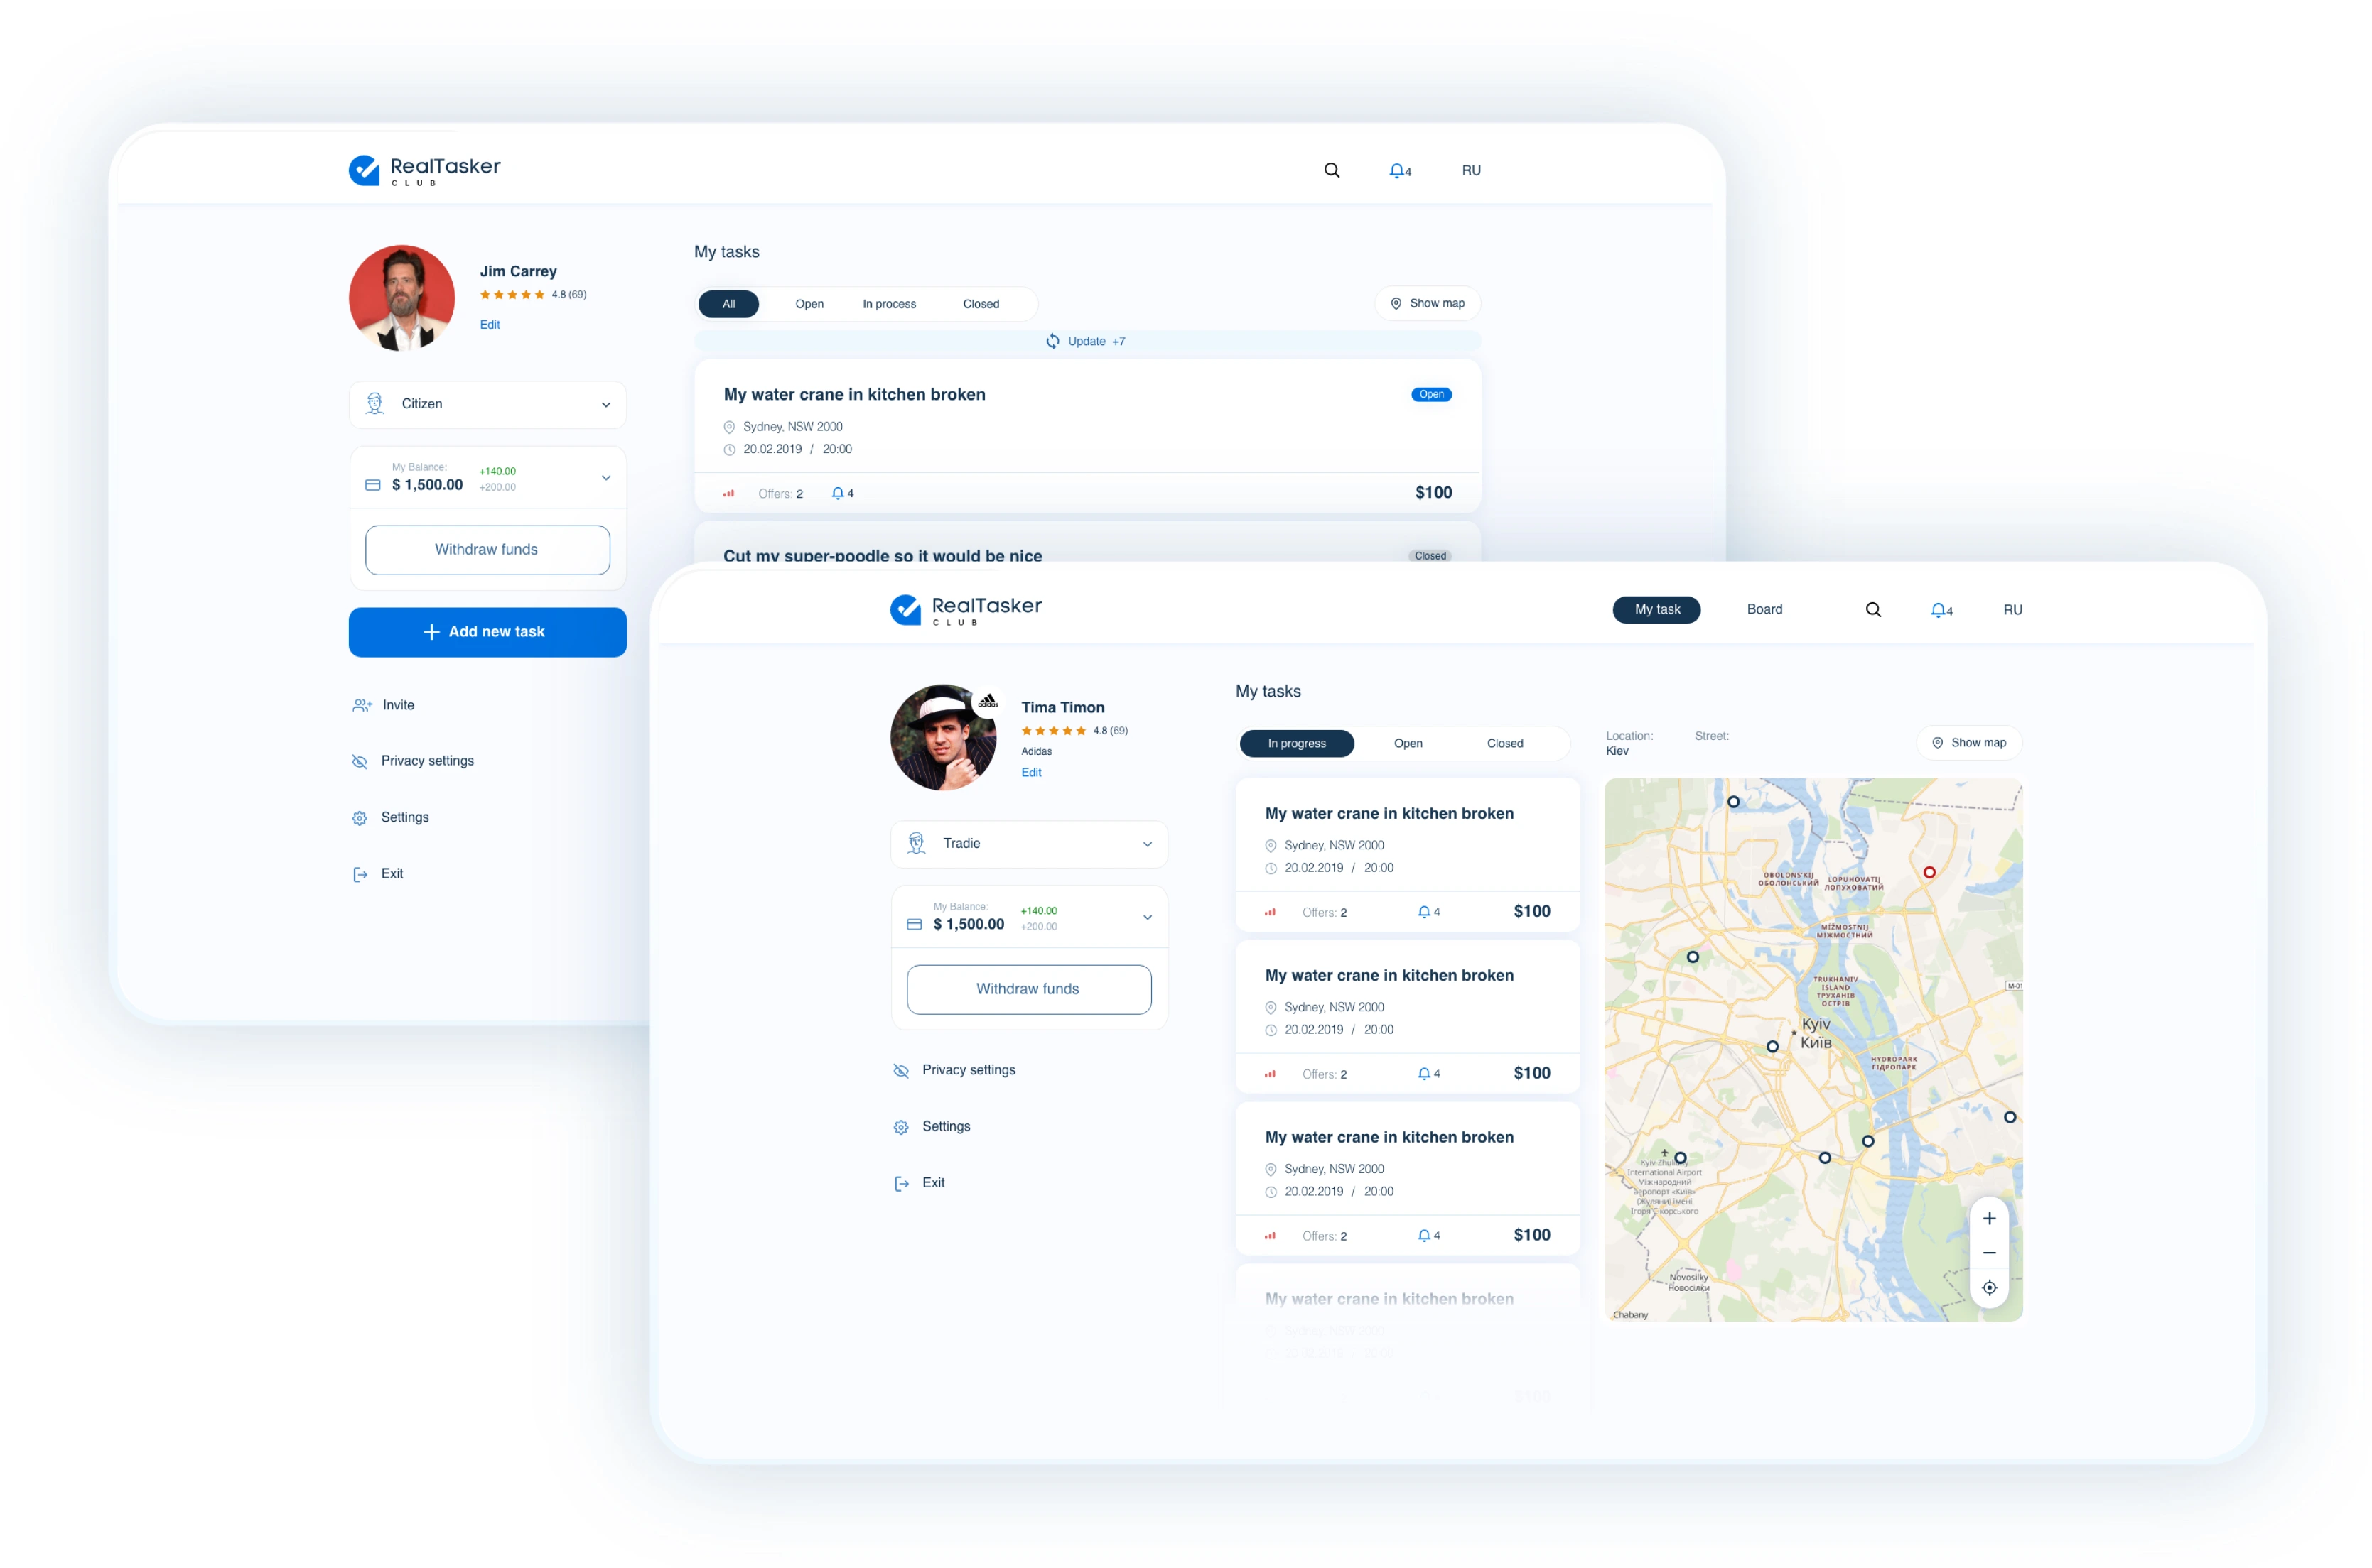This screenshot has width=2372, height=1568.
Task: Click Exit icon in Jim Carrey sidebar
Action: coord(360,874)
